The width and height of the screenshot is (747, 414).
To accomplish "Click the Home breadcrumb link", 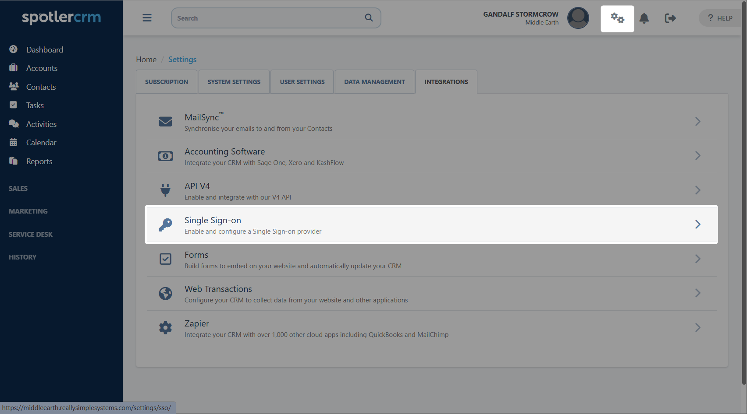I will 146,59.
